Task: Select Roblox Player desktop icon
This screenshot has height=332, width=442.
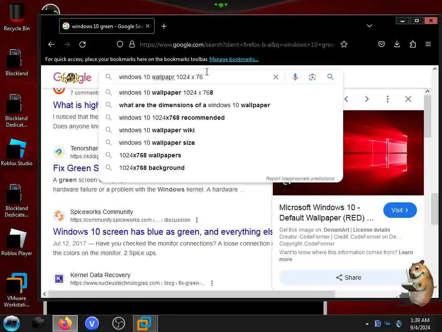Action: click(17, 243)
